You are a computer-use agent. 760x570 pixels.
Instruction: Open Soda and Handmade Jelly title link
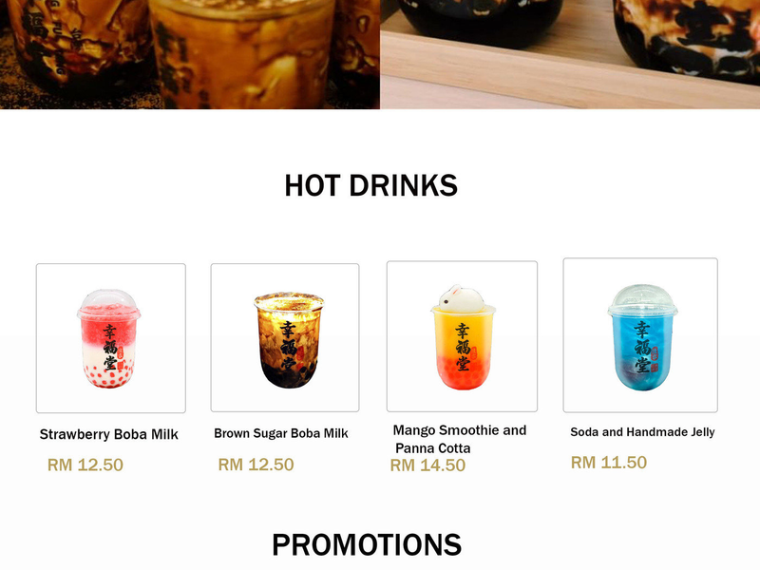click(642, 432)
